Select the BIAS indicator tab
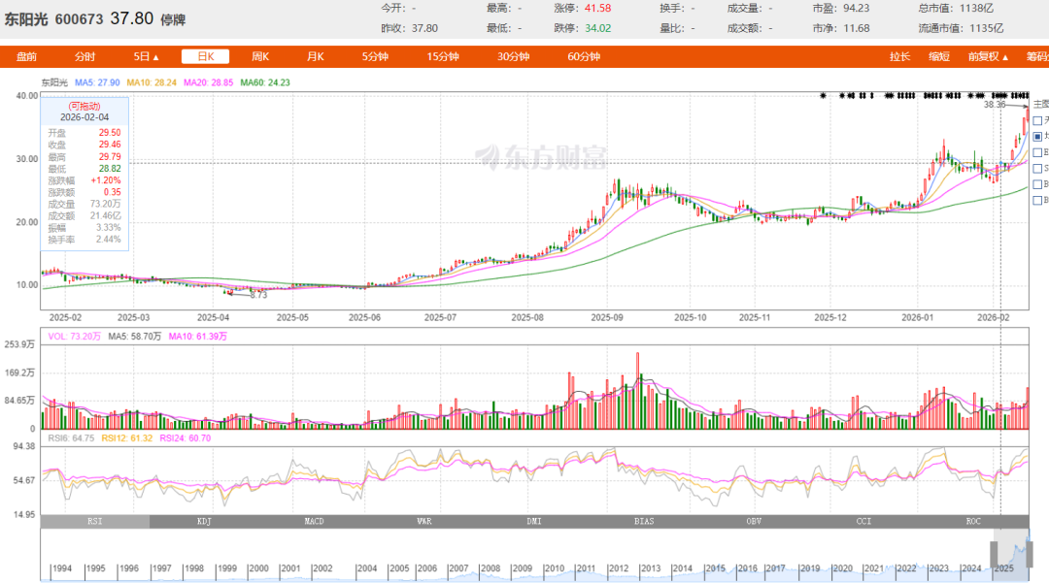 644,521
